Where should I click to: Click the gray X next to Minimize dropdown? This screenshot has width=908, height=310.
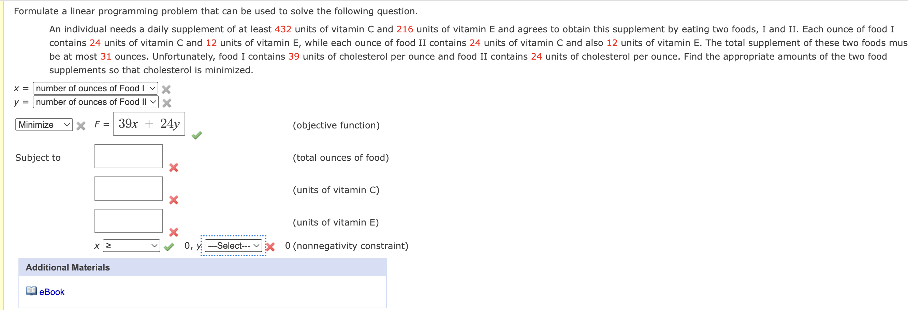[80, 125]
